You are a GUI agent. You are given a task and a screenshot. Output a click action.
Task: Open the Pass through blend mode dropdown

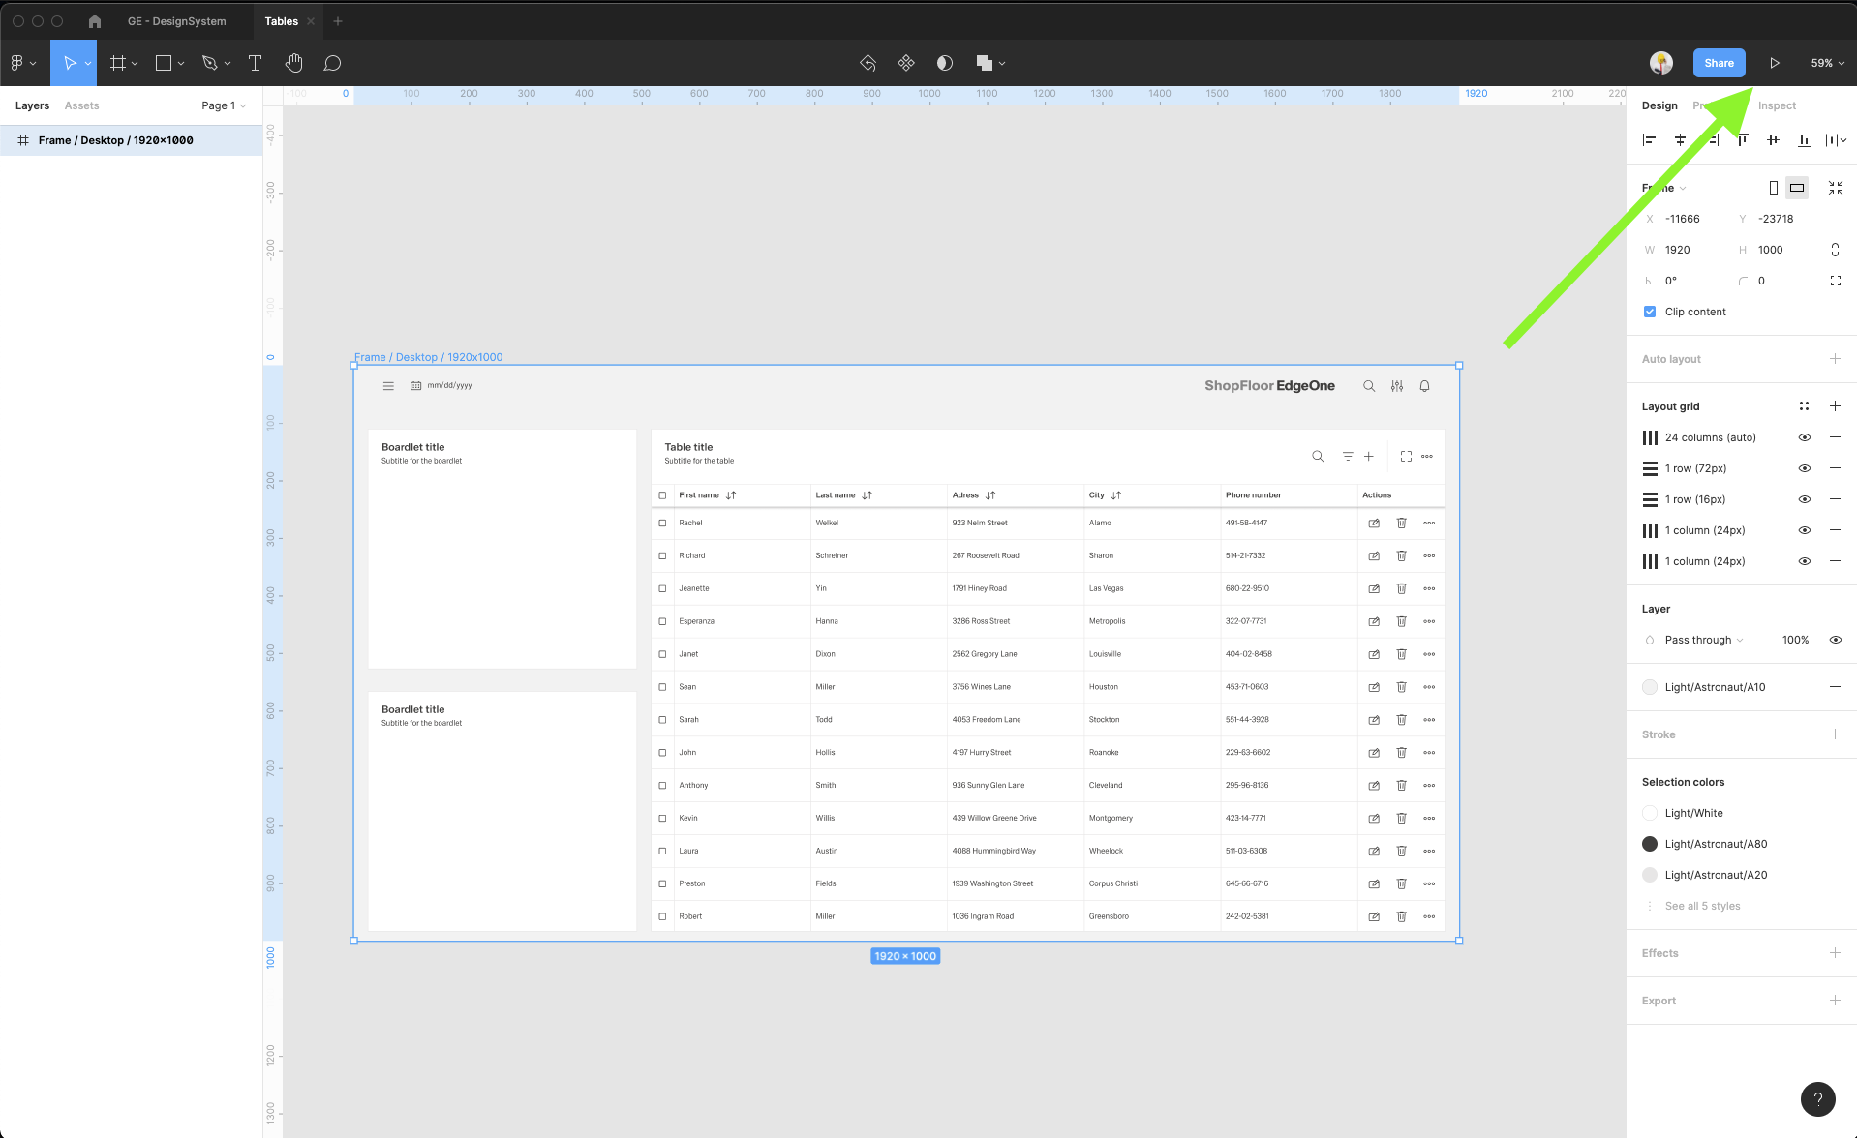tap(1703, 640)
